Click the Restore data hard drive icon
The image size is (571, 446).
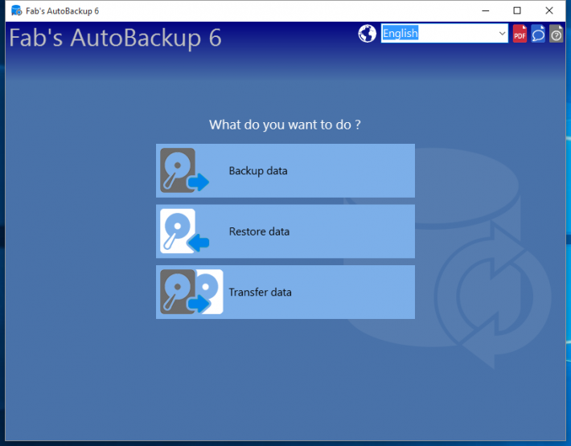pyautogui.click(x=185, y=231)
